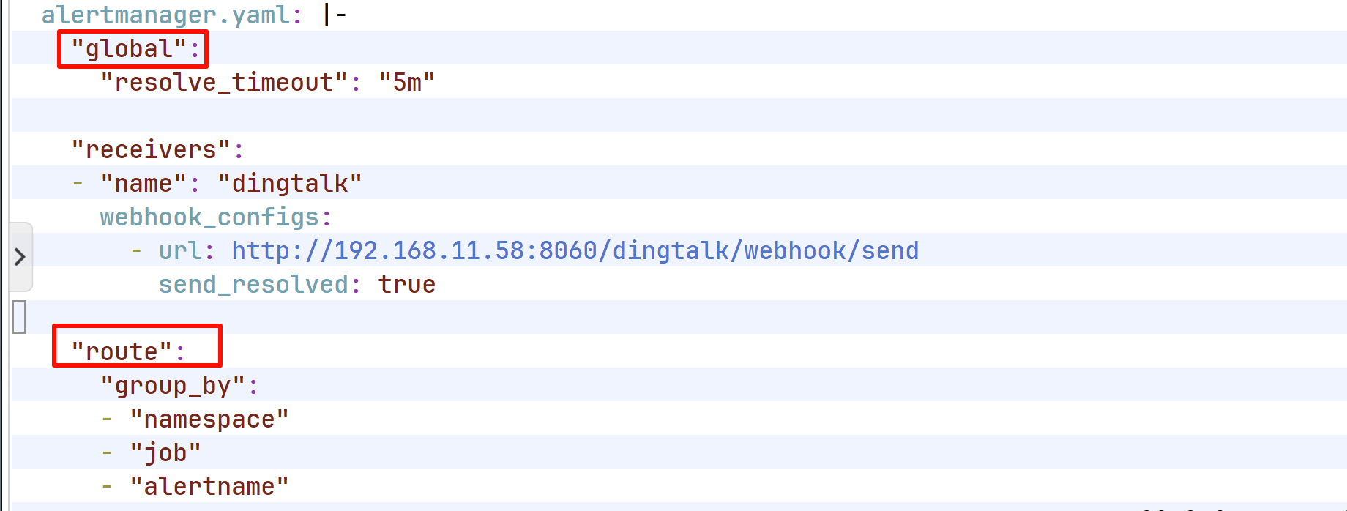Click the "5m" timeout value
The width and height of the screenshot is (1347, 511).
407,83
